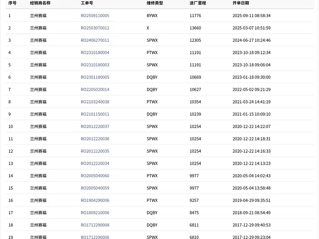Select date 2019-04-29 09:35:51
The image size is (319, 239).
[x=251, y=200]
